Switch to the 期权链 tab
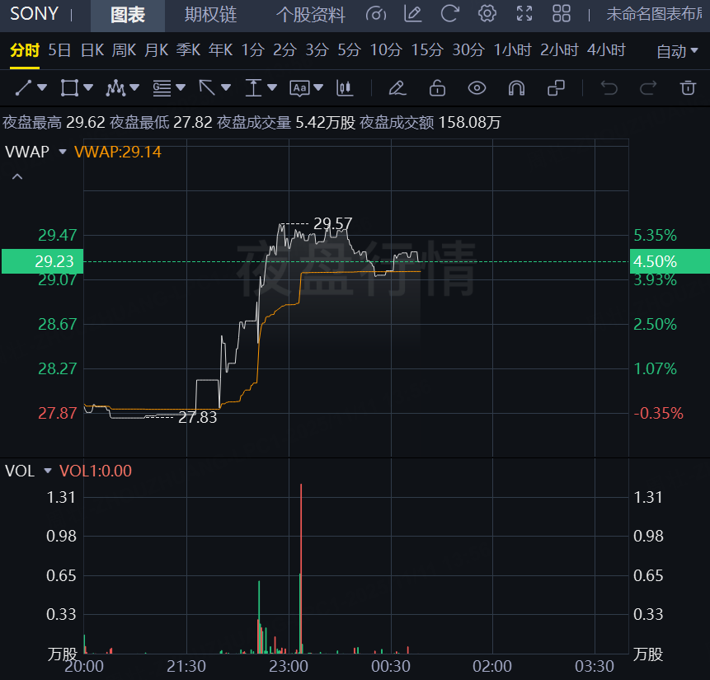 point(210,15)
